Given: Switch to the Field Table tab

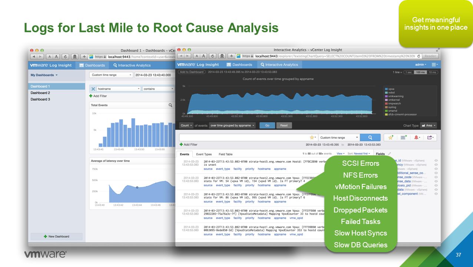Looking at the screenshot, I should (x=225, y=154).
